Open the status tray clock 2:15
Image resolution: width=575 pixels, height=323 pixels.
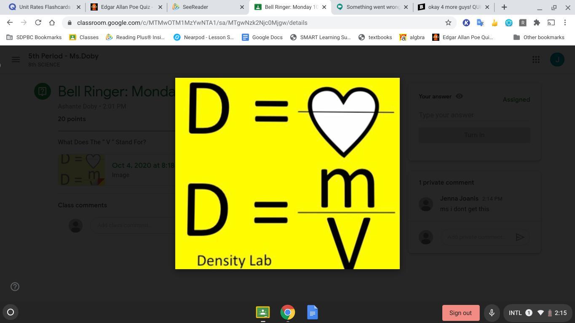tap(561, 313)
